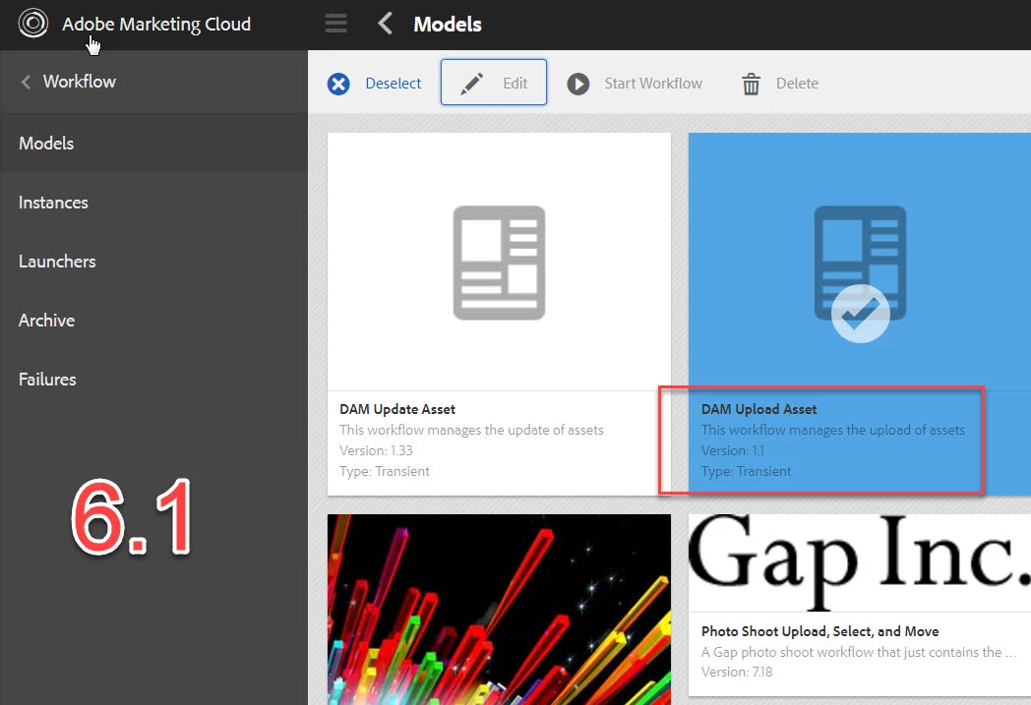1031x705 pixels.
Task: Click 'Version: 1.1' text
Action: tap(733, 450)
